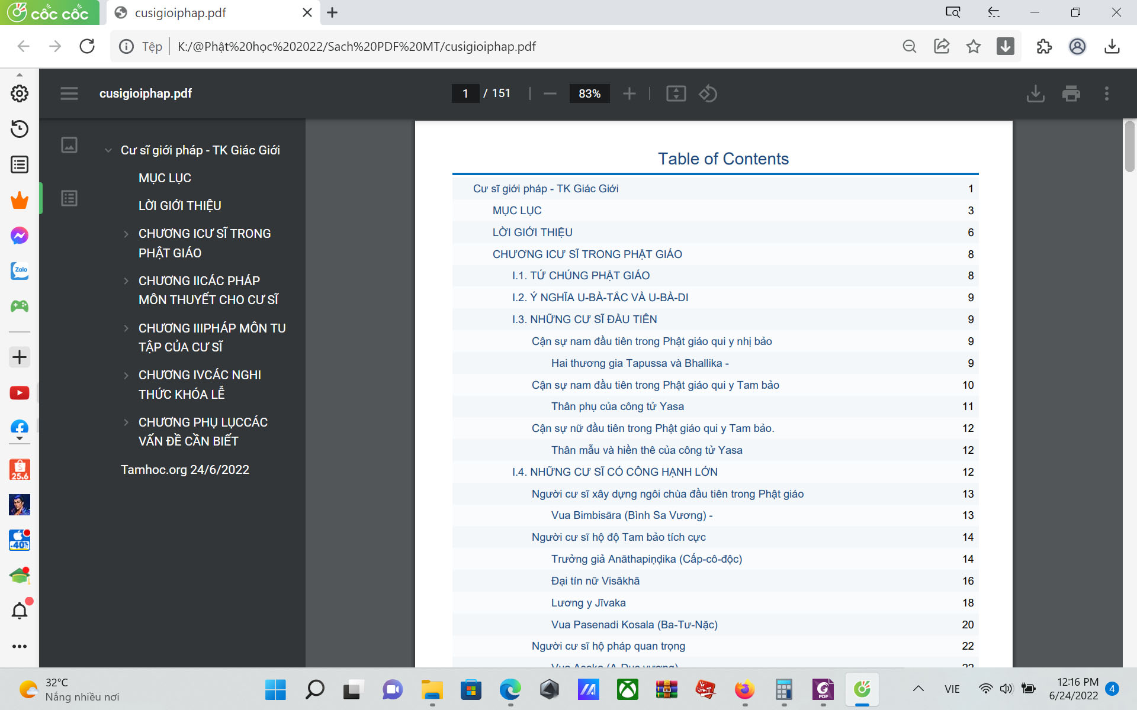Click the 83% zoom level field

tap(589, 93)
